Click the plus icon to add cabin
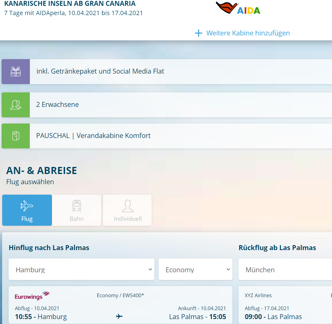Viewport: 332px width, 324px height. [199, 33]
